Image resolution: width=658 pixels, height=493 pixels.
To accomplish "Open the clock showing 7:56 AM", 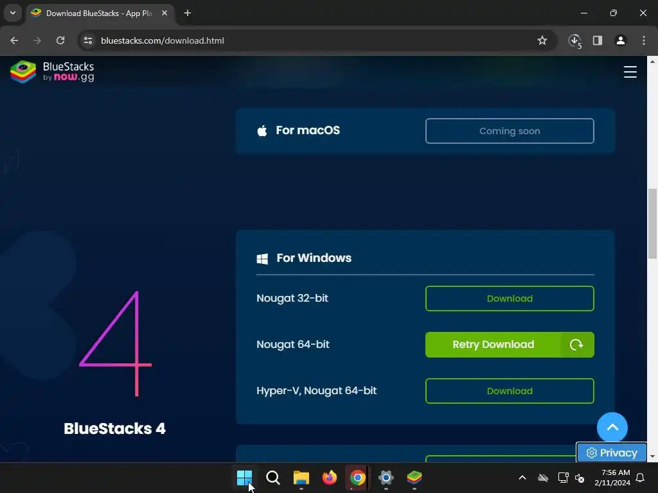I will click(612, 478).
